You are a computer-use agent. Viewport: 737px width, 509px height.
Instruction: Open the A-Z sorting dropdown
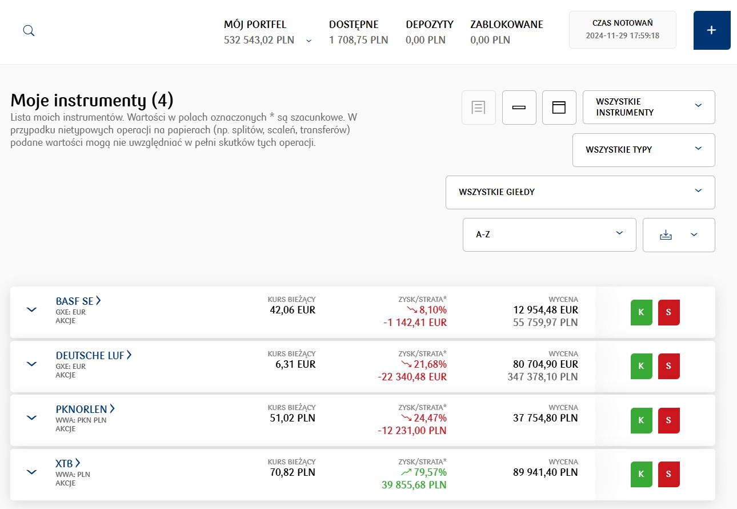[x=549, y=234]
